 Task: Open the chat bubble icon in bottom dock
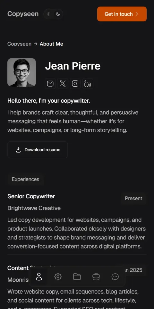tap(115, 276)
